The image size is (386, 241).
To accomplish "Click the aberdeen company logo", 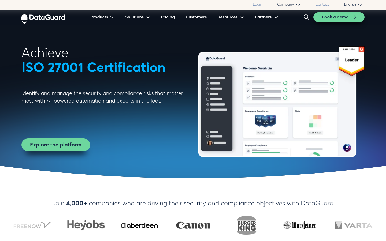I will coord(139,225).
